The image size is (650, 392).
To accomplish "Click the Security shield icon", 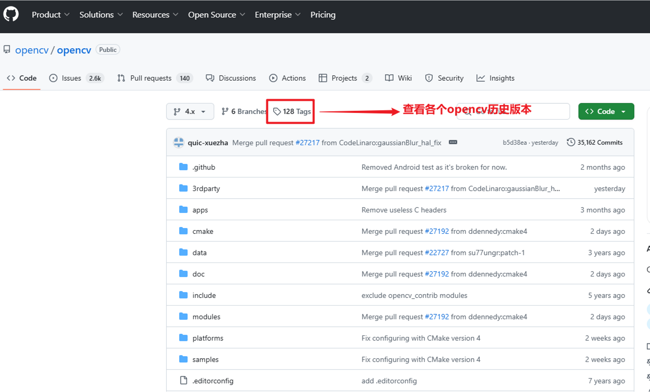I will tap(429, 78).
